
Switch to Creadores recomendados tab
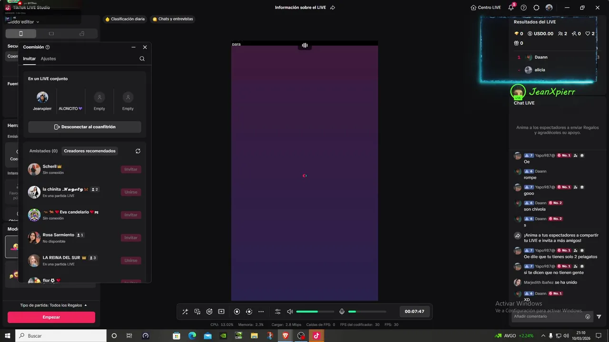coord(89,151)
